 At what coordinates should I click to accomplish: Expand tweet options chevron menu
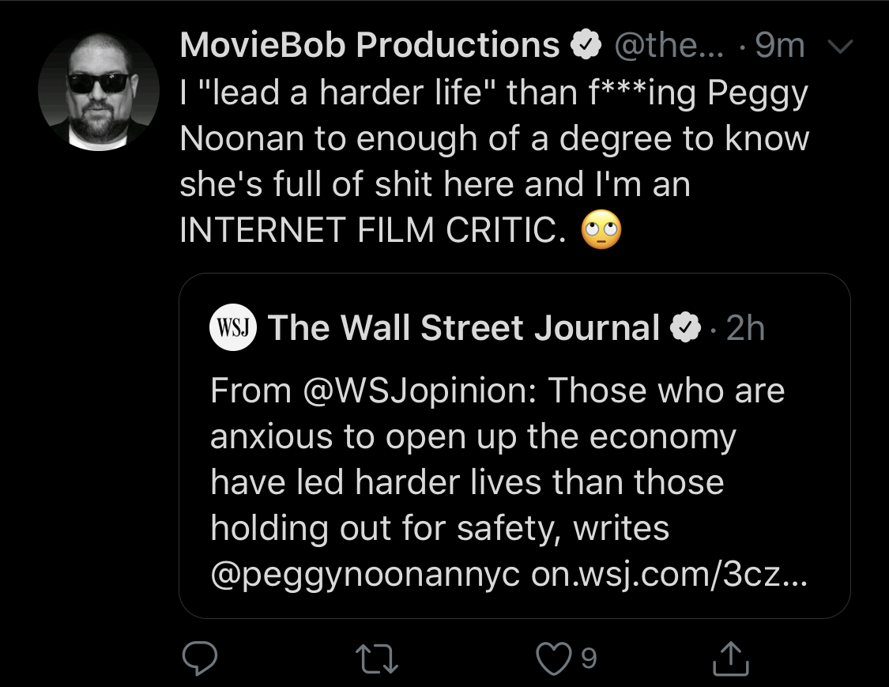tap(840, 46)
